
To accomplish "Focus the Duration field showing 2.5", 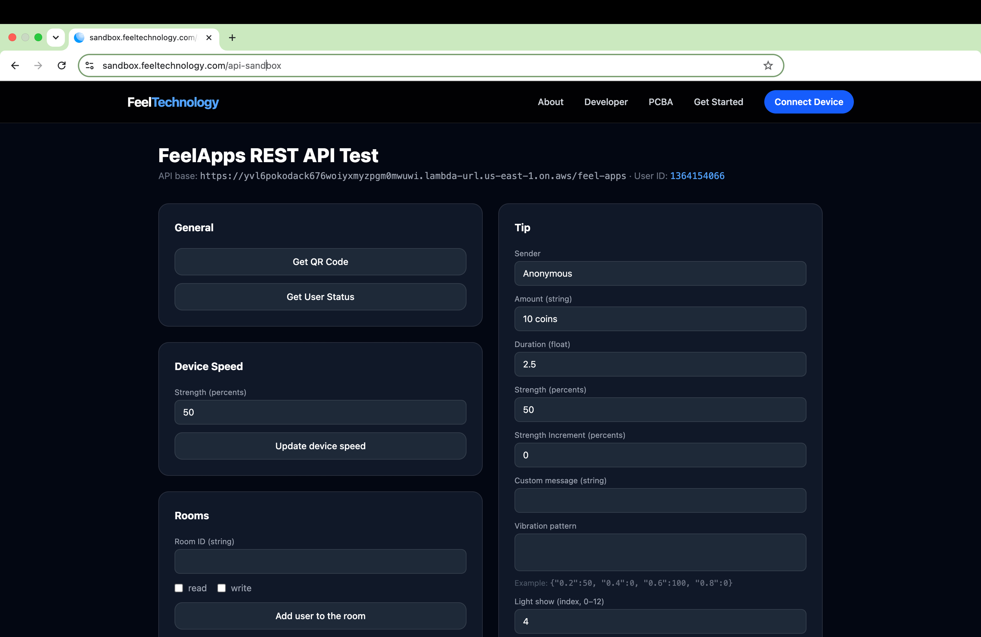I will click(x=660, y=364).
